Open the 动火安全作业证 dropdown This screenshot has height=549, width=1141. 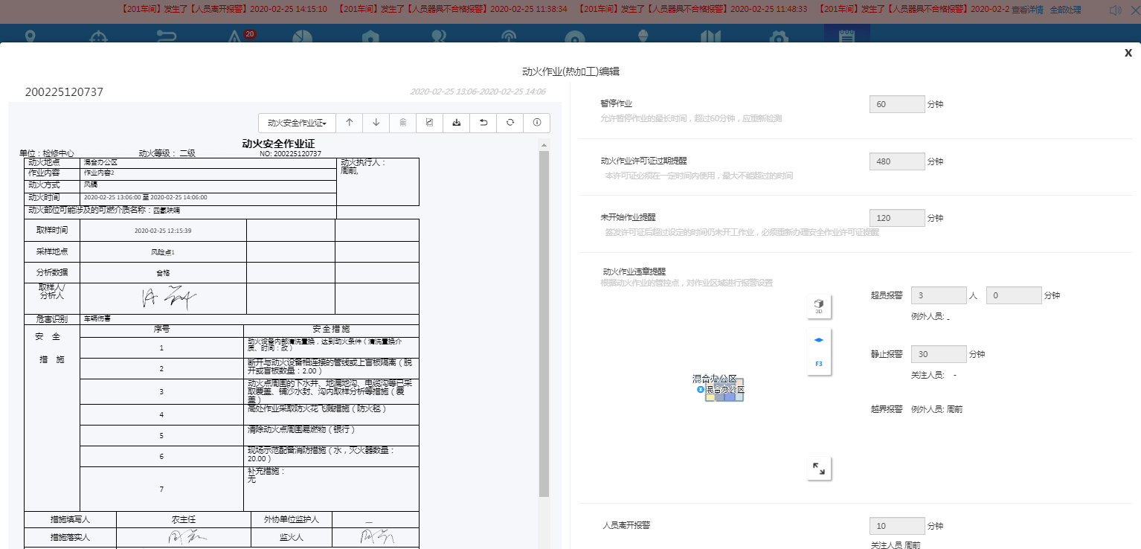pos(297,123)
